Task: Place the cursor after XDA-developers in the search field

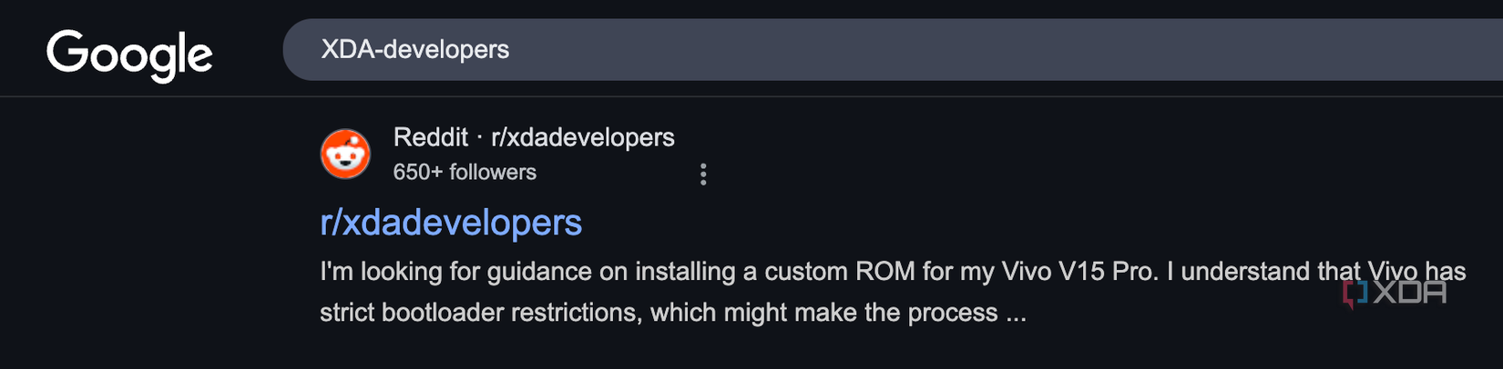Action: (x=511, y=49)
